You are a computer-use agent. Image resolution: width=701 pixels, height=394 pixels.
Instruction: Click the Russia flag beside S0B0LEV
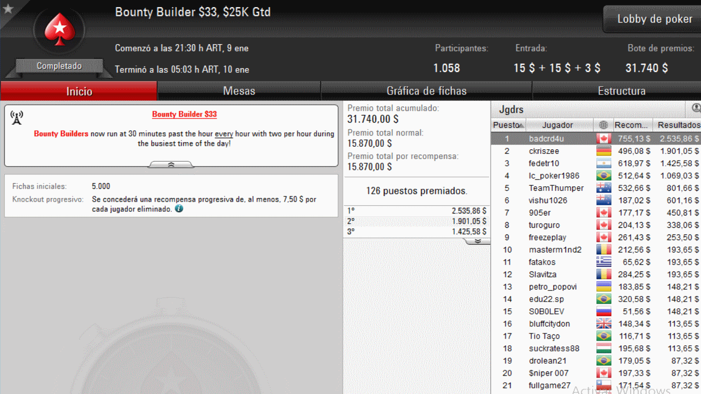tap(603, 311)
